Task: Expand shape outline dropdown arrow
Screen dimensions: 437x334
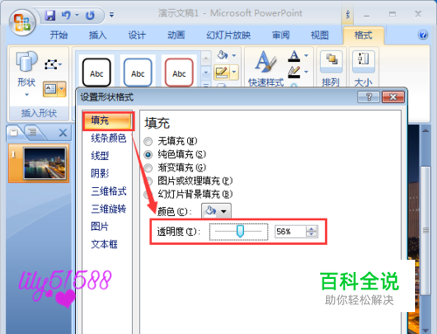Action: click(234, 72)
